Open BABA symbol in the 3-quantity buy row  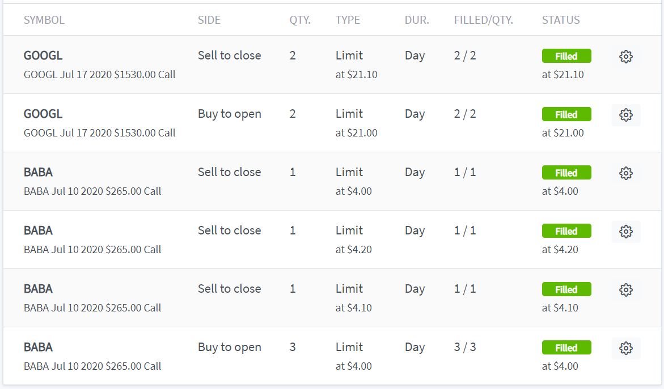coord(38,347)
